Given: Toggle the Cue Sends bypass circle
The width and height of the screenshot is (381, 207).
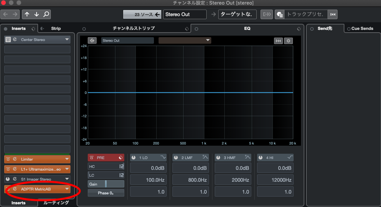Looking at the screenshot, I should pyautogui.click(x=349, y=29).
